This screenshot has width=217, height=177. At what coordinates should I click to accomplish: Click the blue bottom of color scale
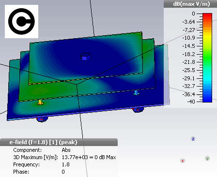pos(207,99)
